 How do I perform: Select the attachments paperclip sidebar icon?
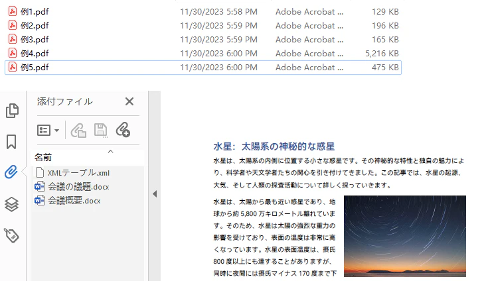pos(11,172)
